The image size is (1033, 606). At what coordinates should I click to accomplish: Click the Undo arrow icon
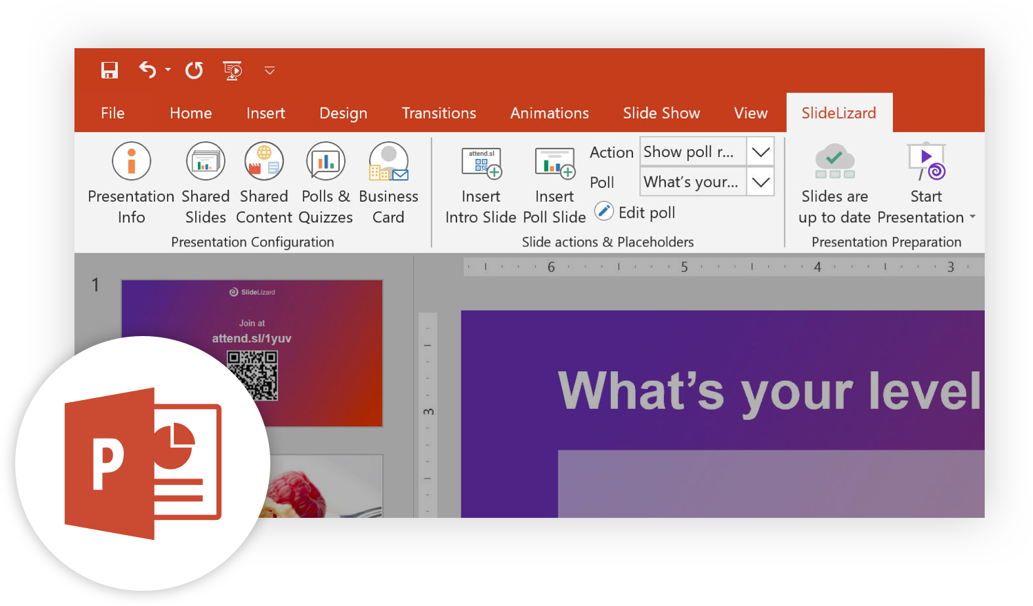coord(148,70)
